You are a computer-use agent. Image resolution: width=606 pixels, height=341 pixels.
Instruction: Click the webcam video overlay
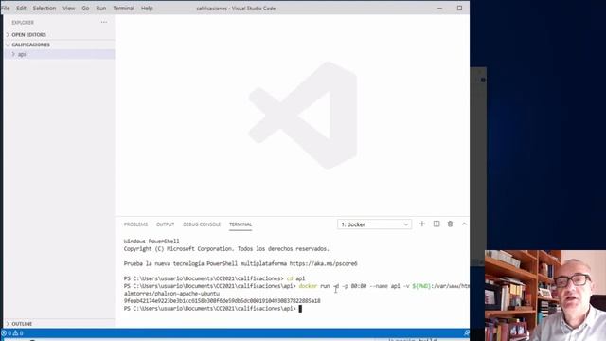(545, 296)
